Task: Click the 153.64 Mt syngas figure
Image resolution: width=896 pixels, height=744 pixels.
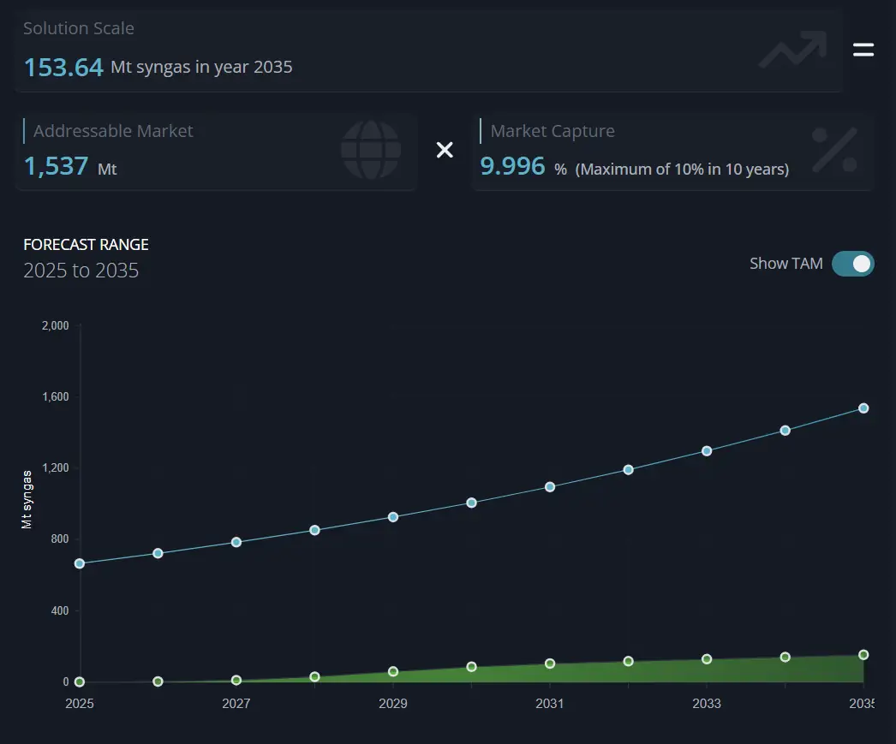Action: coord(64,68)
